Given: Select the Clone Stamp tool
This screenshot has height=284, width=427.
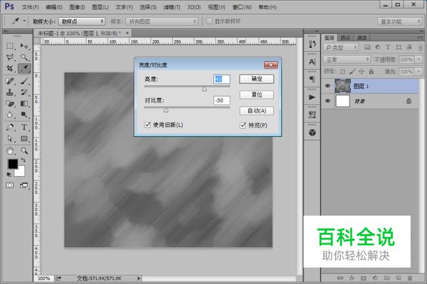Looking at the screenshot, I should pyautogui.click(x=10, y=93).
